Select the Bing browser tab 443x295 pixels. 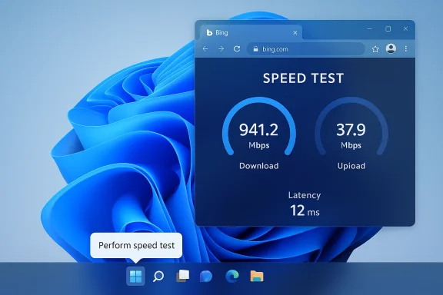(x=251, y=33)
